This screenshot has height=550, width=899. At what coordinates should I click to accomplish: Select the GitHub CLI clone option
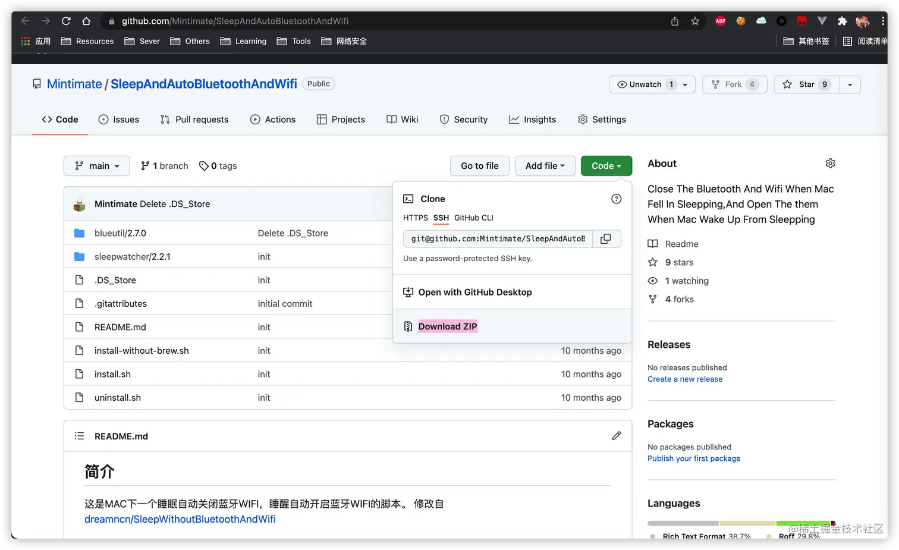(x=474, y=218)
